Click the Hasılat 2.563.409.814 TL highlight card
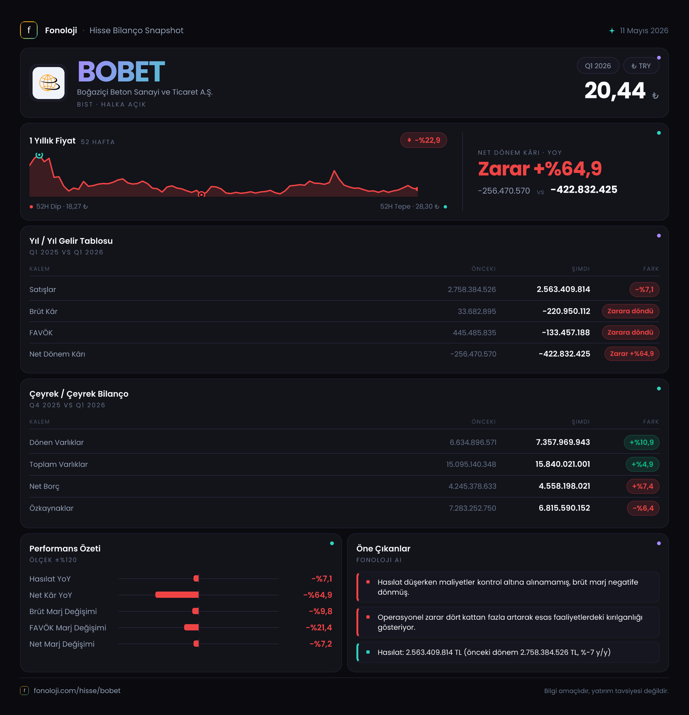Viewport: 689px width, 715px height. [x=508, y=652]
